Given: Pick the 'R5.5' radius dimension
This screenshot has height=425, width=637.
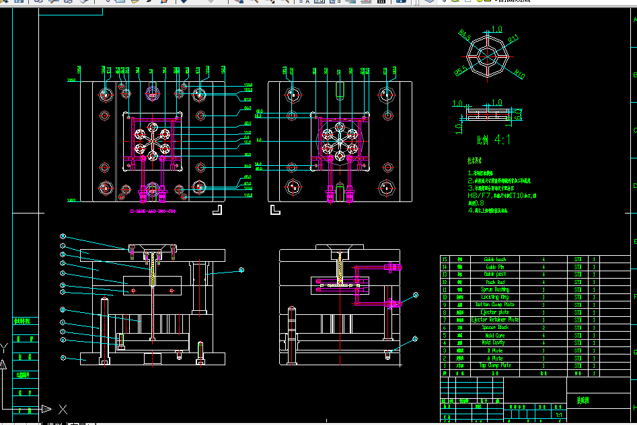Looking at the screenshot, I should [x=460, y=70].
